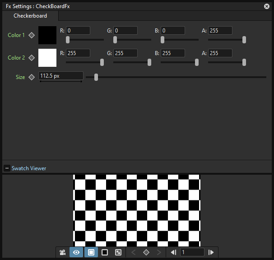Click Color 1 blue slider handle
The image size is (274, 260).
[163, 40]
